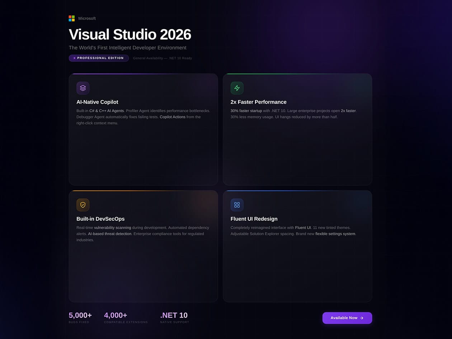
Task: Expand the 2x Faster Performance card
Action: (297, 129)
